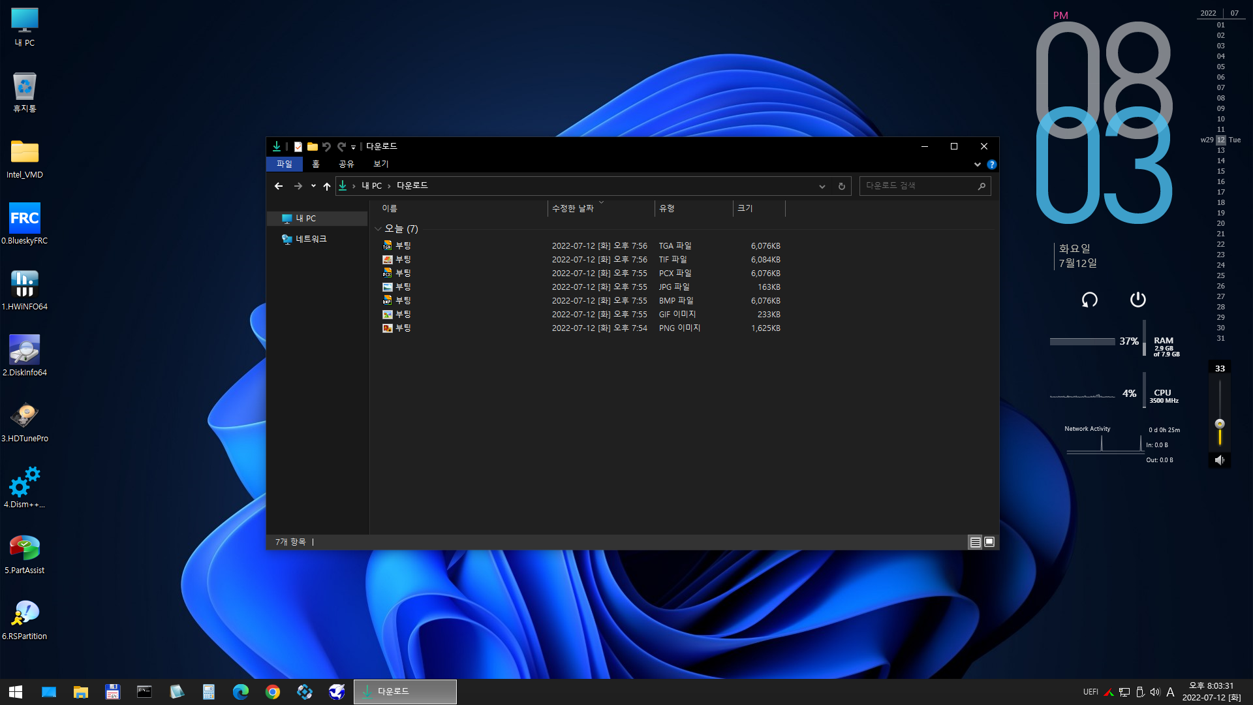Mute sound via speaker widget icon
The width and height of the screenshot is (1253, 705).
point(1219,460)
